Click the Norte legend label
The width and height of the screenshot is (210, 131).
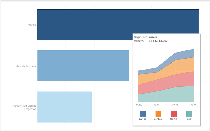tap(174, 119)
